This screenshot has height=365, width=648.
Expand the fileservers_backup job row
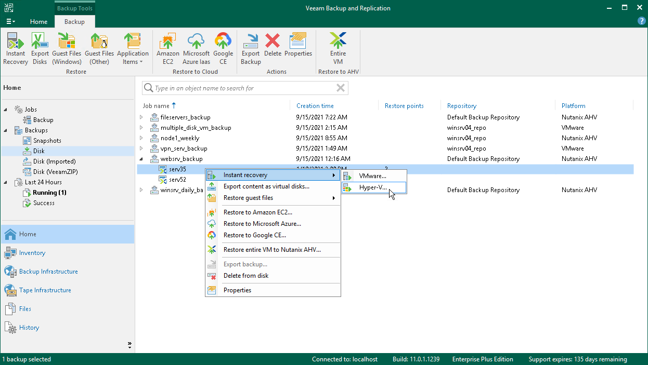(141, 117)
